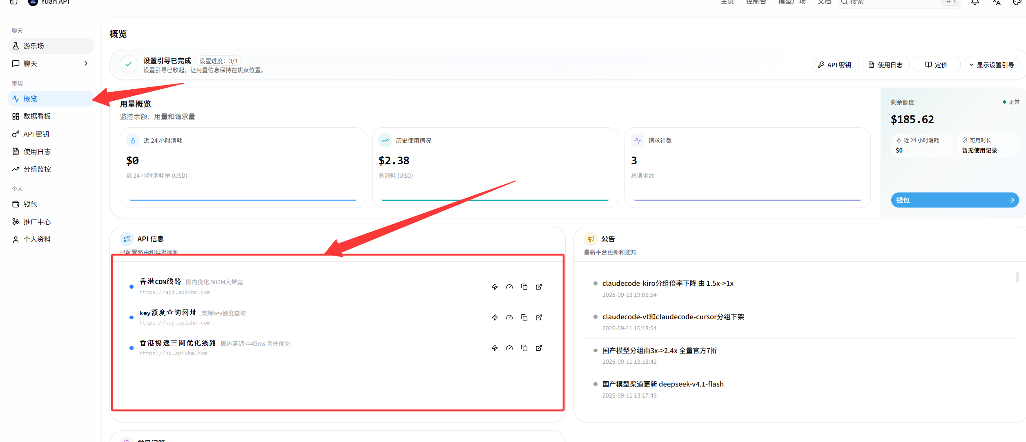Click lightning icon for 香港极速三网优化线路 row
This screenshot has height=442, width=1026.
click(x=495, y=348)
